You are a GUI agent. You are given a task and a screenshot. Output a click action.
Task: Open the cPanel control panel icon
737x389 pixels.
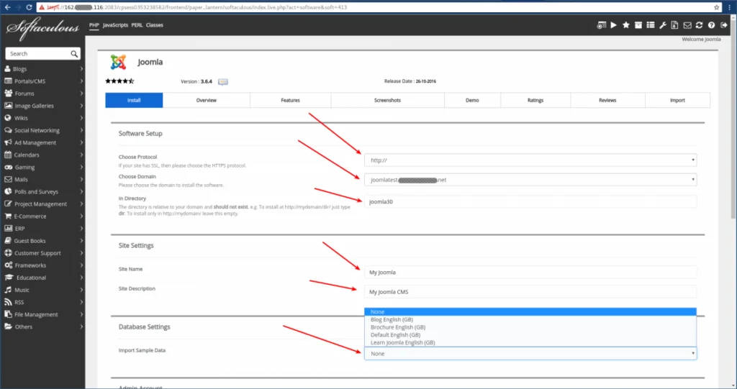pos(601,25)
